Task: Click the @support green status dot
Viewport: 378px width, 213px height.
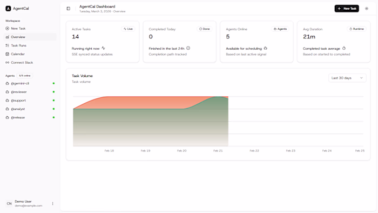Action: [x=53, y=101]
